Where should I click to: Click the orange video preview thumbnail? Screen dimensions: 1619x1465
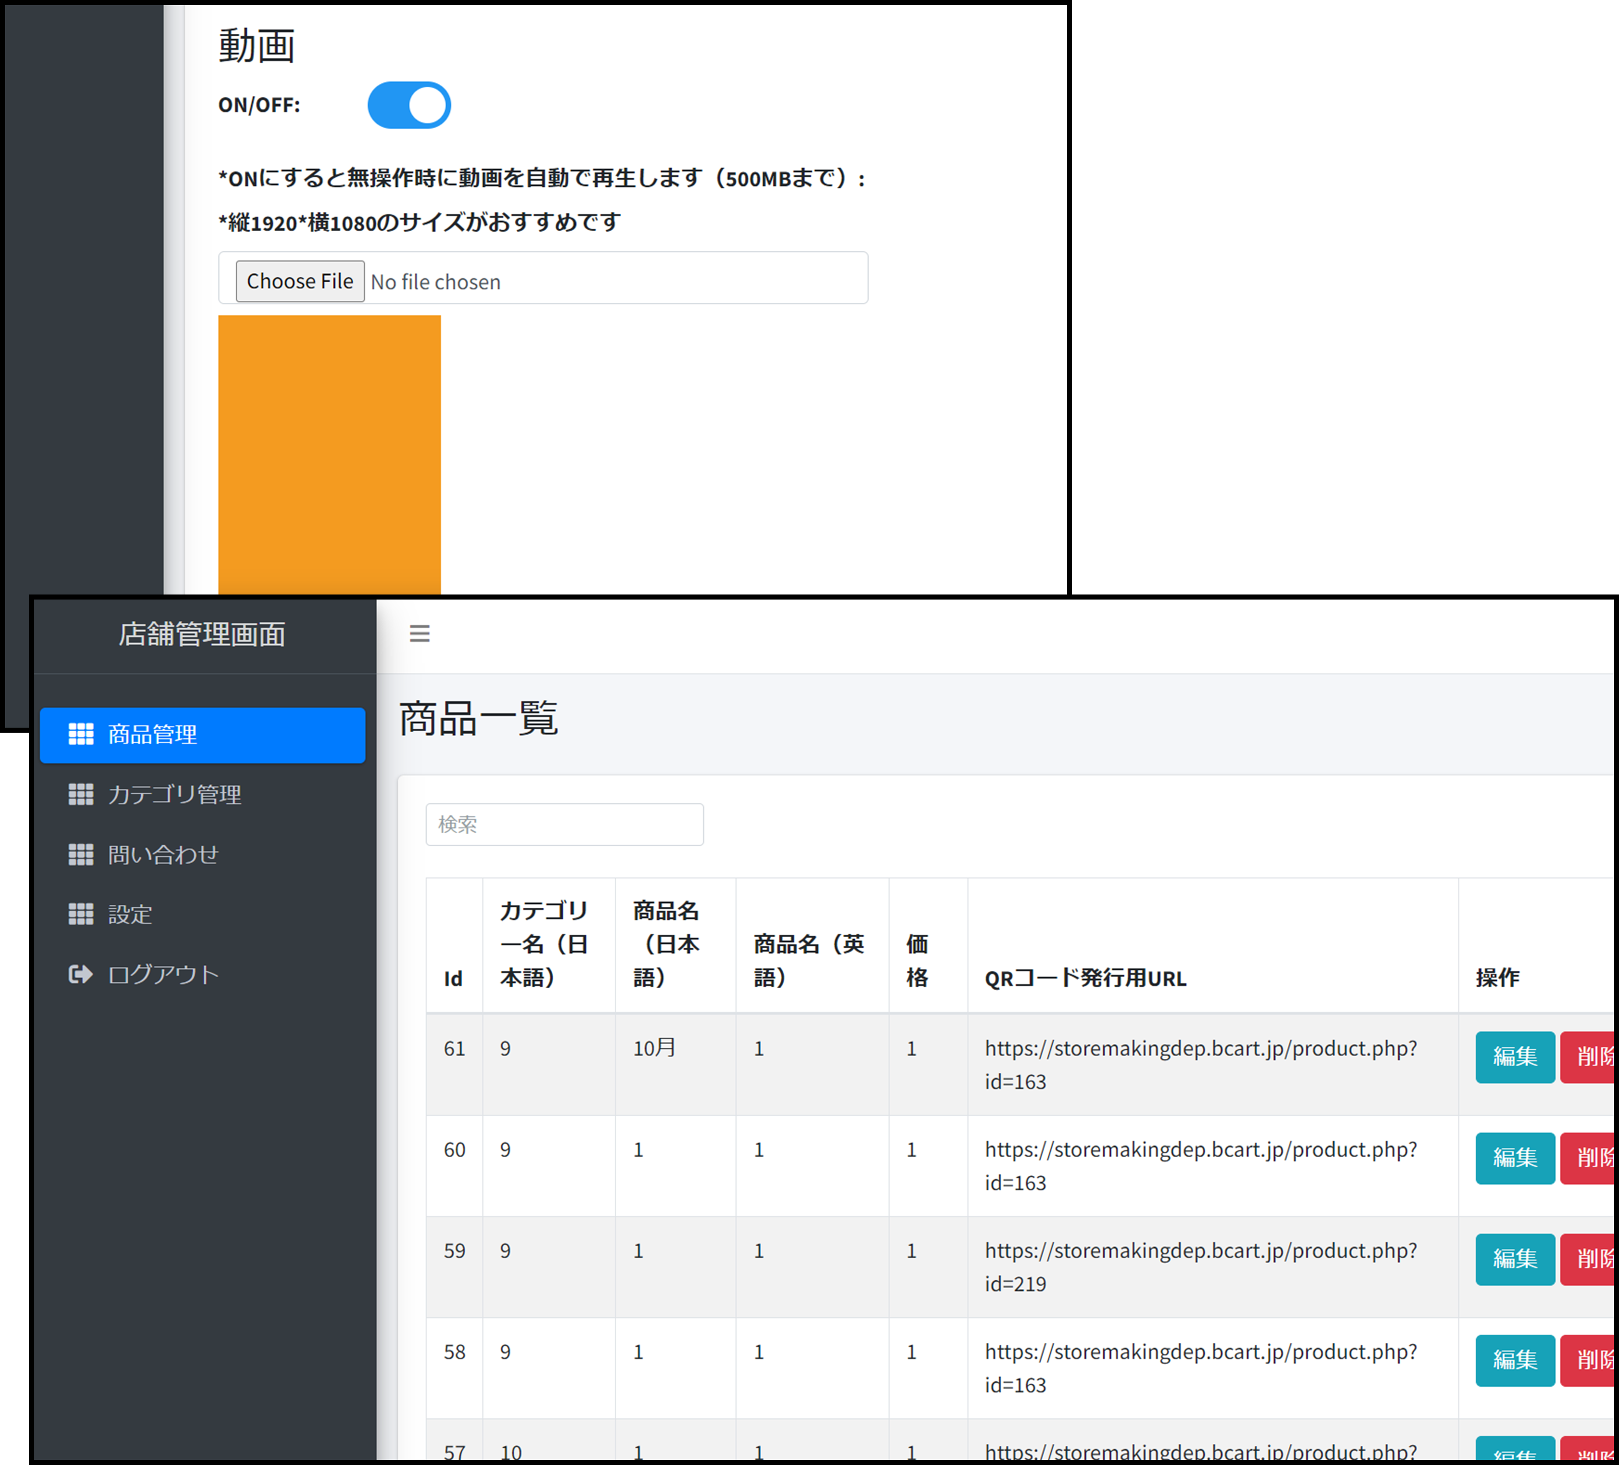point(329,455)
